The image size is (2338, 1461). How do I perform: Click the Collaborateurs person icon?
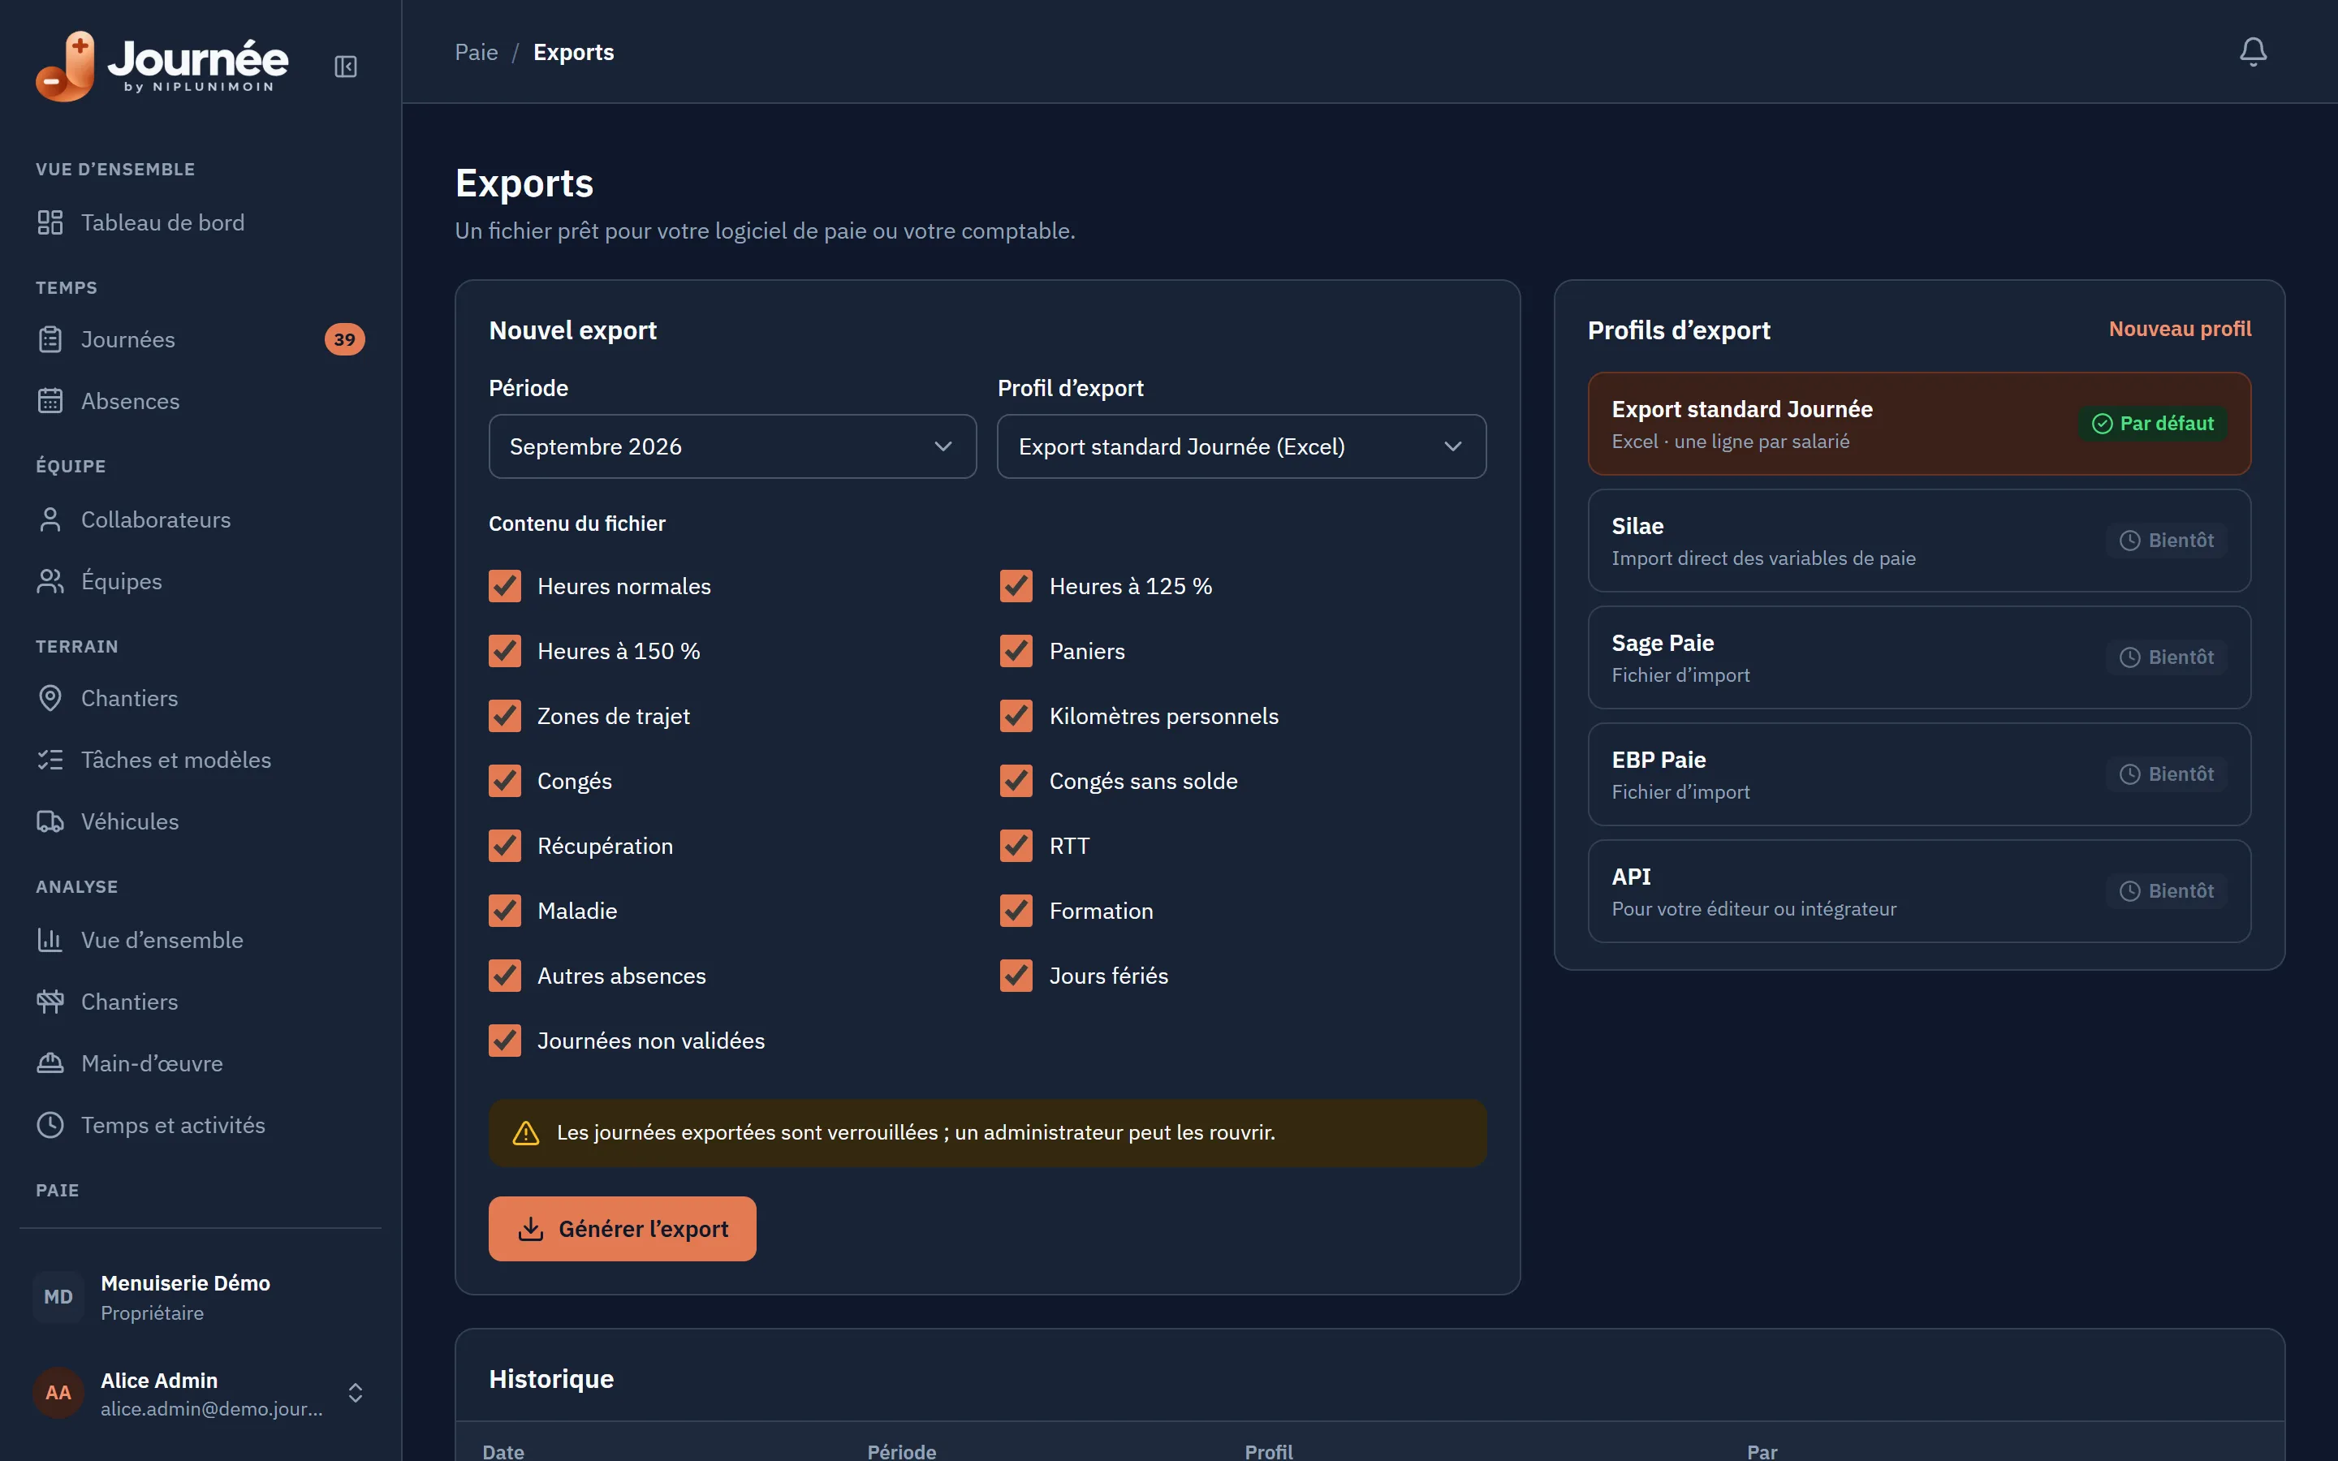coord(50,519)
